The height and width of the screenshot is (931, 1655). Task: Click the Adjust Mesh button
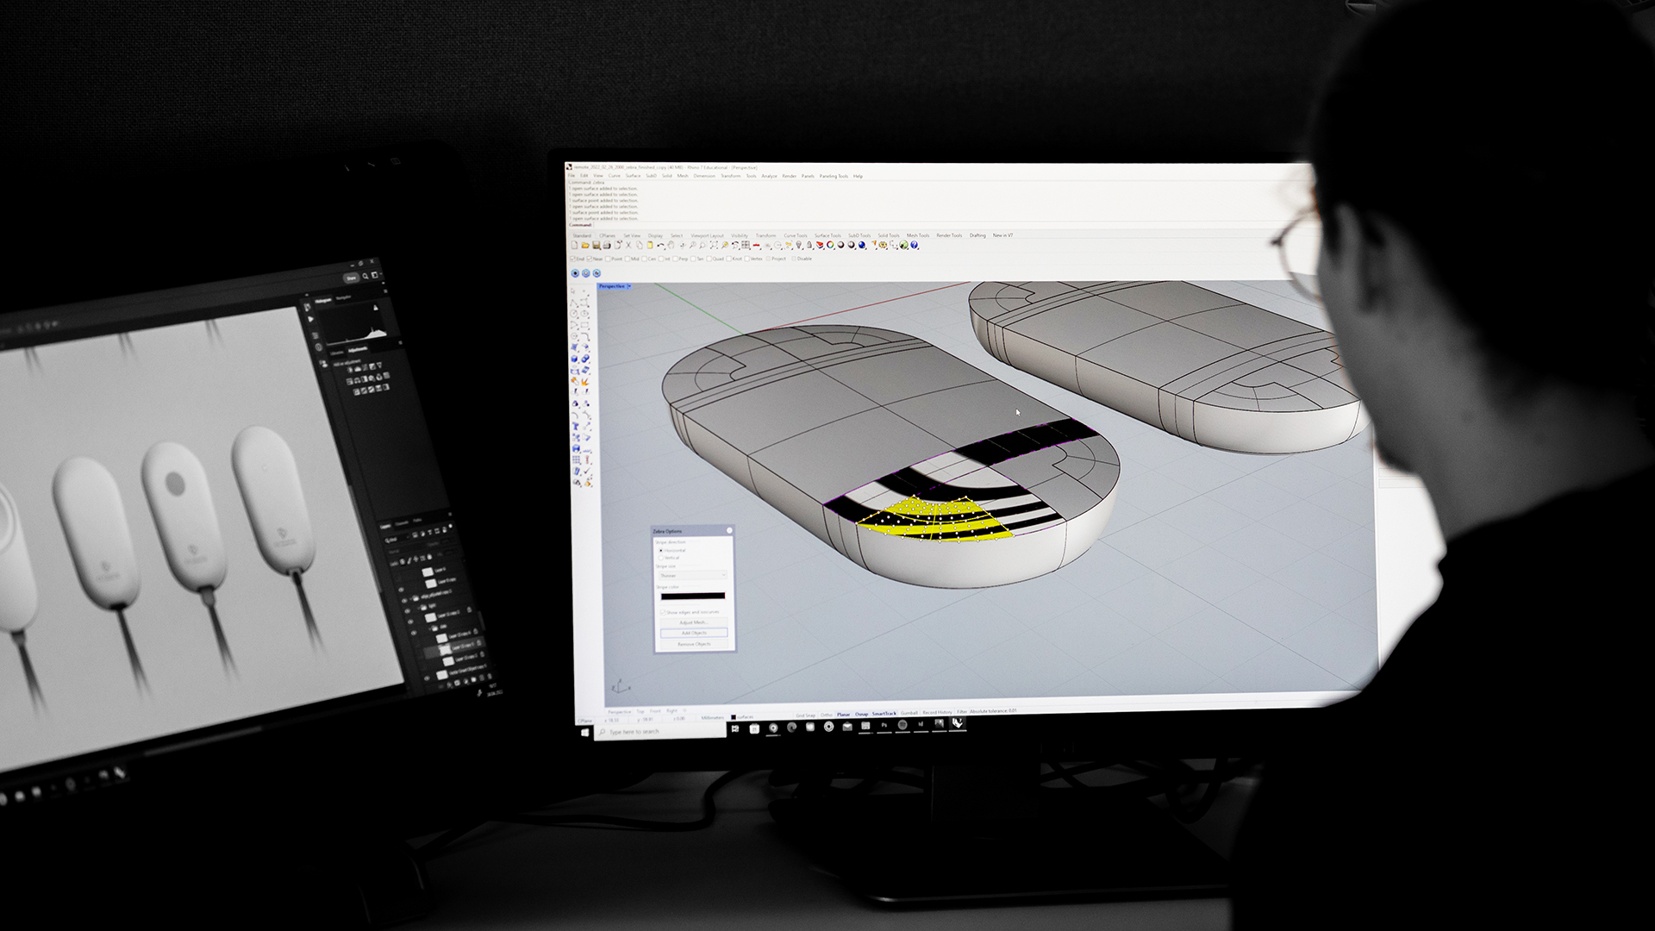click(694, 622)
